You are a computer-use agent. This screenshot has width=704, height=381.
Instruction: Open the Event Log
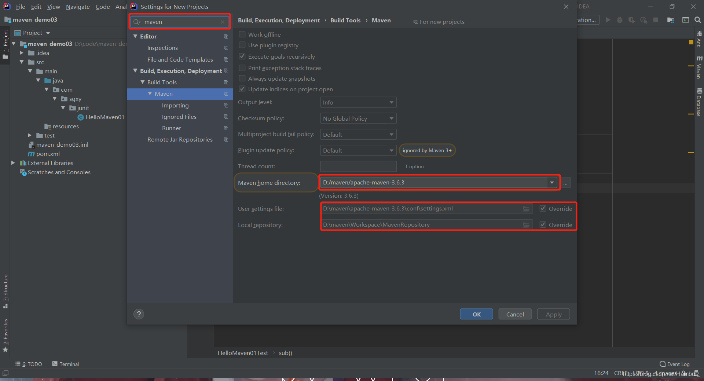[x=675, y=364]
